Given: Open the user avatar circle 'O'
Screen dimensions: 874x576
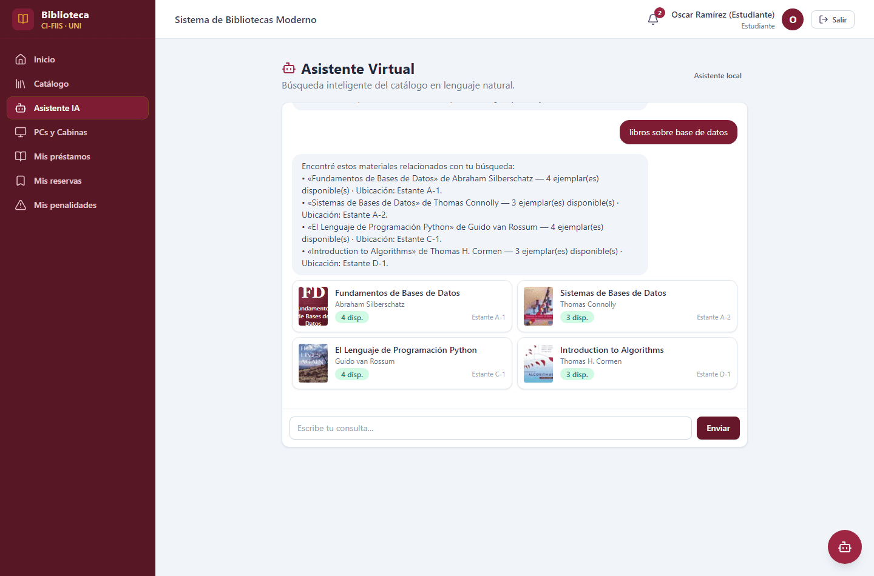Looking at the screenshot, I should point(792,19).
